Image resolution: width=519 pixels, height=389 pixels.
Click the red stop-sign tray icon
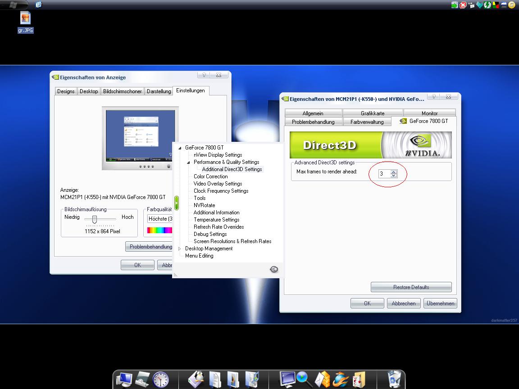click(463, 5)
